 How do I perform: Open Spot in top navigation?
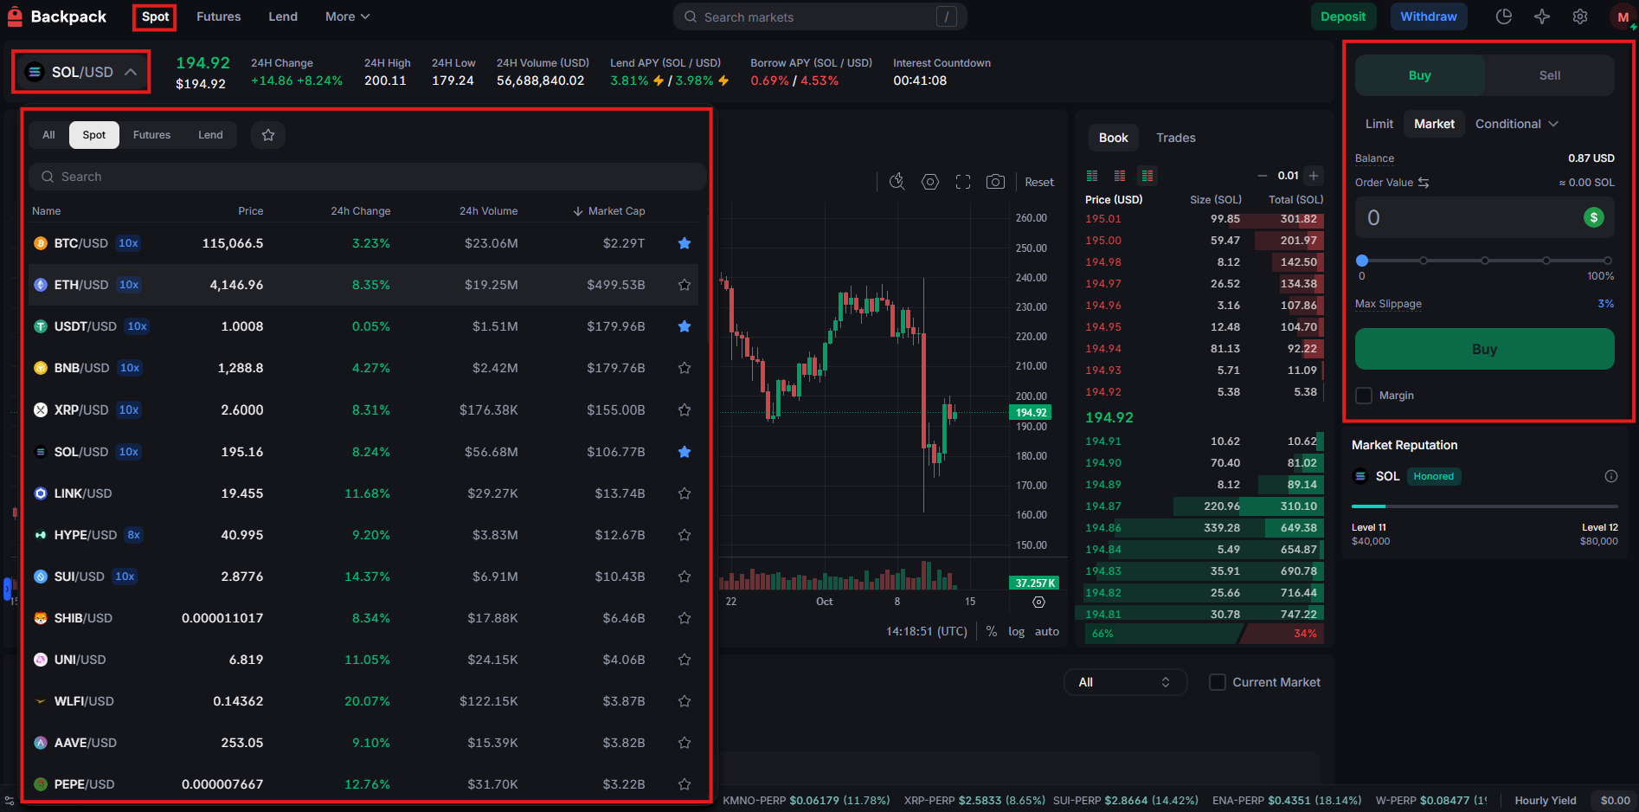[156, 16]
